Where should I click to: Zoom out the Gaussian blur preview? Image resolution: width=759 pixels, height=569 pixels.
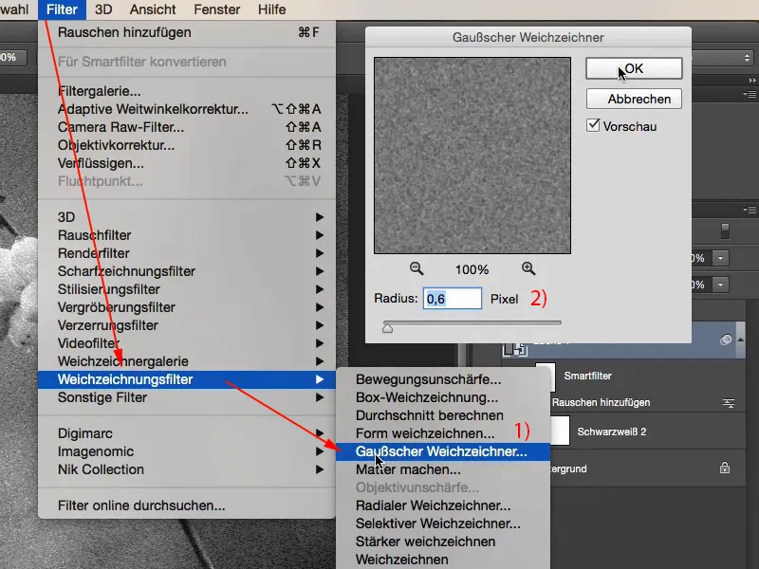pos(417,268)
